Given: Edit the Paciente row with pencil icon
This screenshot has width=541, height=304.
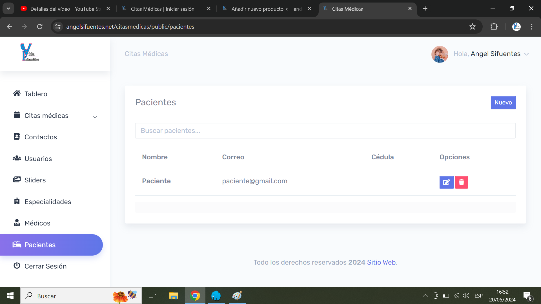Looking at the screenshot, I should tap(446, 182).
